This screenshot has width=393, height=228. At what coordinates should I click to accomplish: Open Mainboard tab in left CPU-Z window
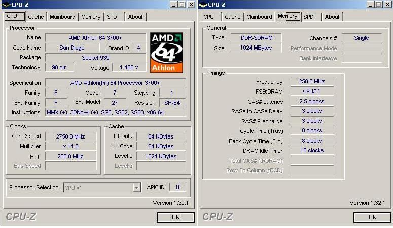pyautogui.click(x=62, y=17)
